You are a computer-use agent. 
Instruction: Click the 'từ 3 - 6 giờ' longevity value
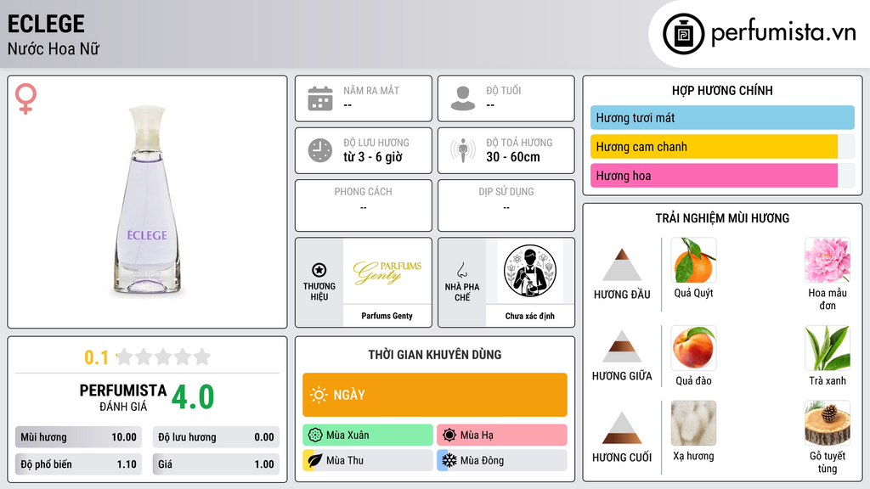(373, 157)
